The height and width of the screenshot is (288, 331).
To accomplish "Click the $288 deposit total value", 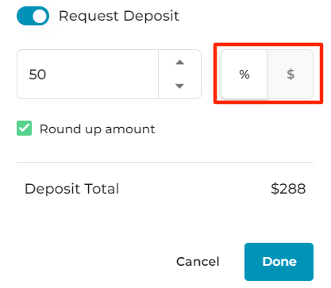I will click(288, 189).
